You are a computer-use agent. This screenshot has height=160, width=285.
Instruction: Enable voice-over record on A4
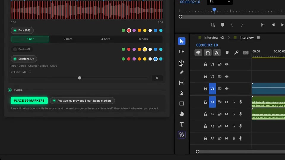241,138
